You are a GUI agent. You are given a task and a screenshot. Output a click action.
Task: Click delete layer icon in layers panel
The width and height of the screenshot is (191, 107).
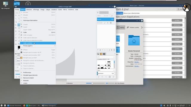click(114, 50)
